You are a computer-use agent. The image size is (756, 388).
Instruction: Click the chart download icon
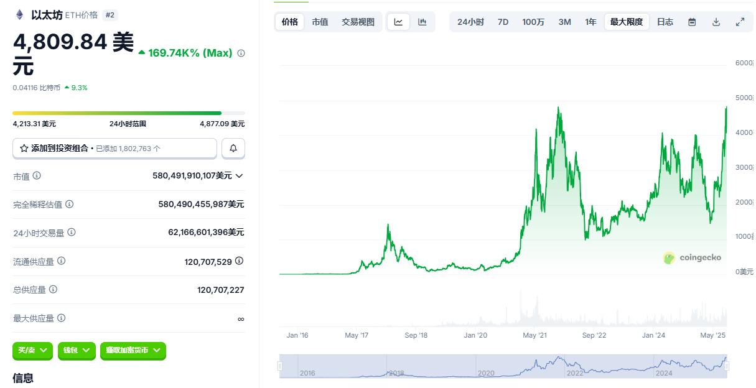[716, 21]
